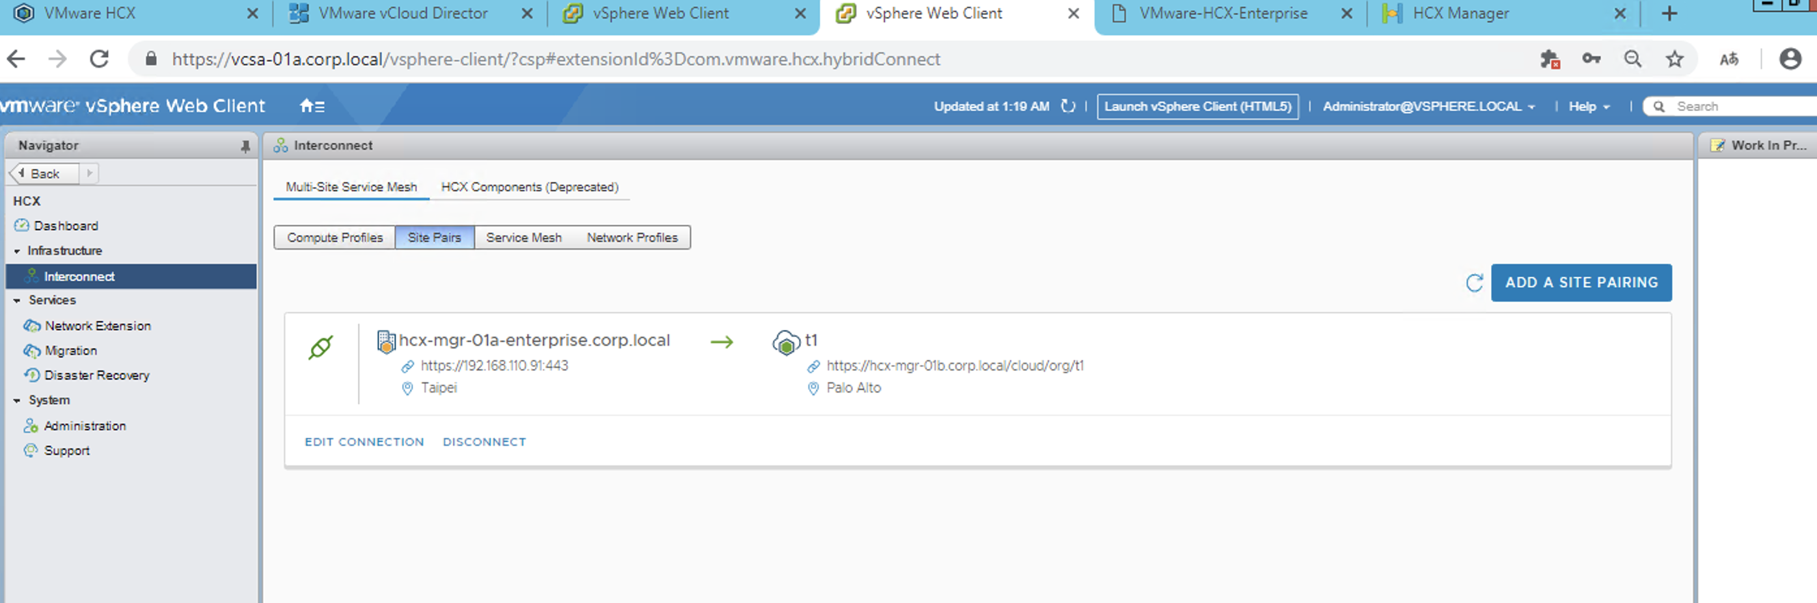This screenshot has width=1817, height=603.
Task: Open the browser extensions puzzle icon
Action: point(1549,59)
